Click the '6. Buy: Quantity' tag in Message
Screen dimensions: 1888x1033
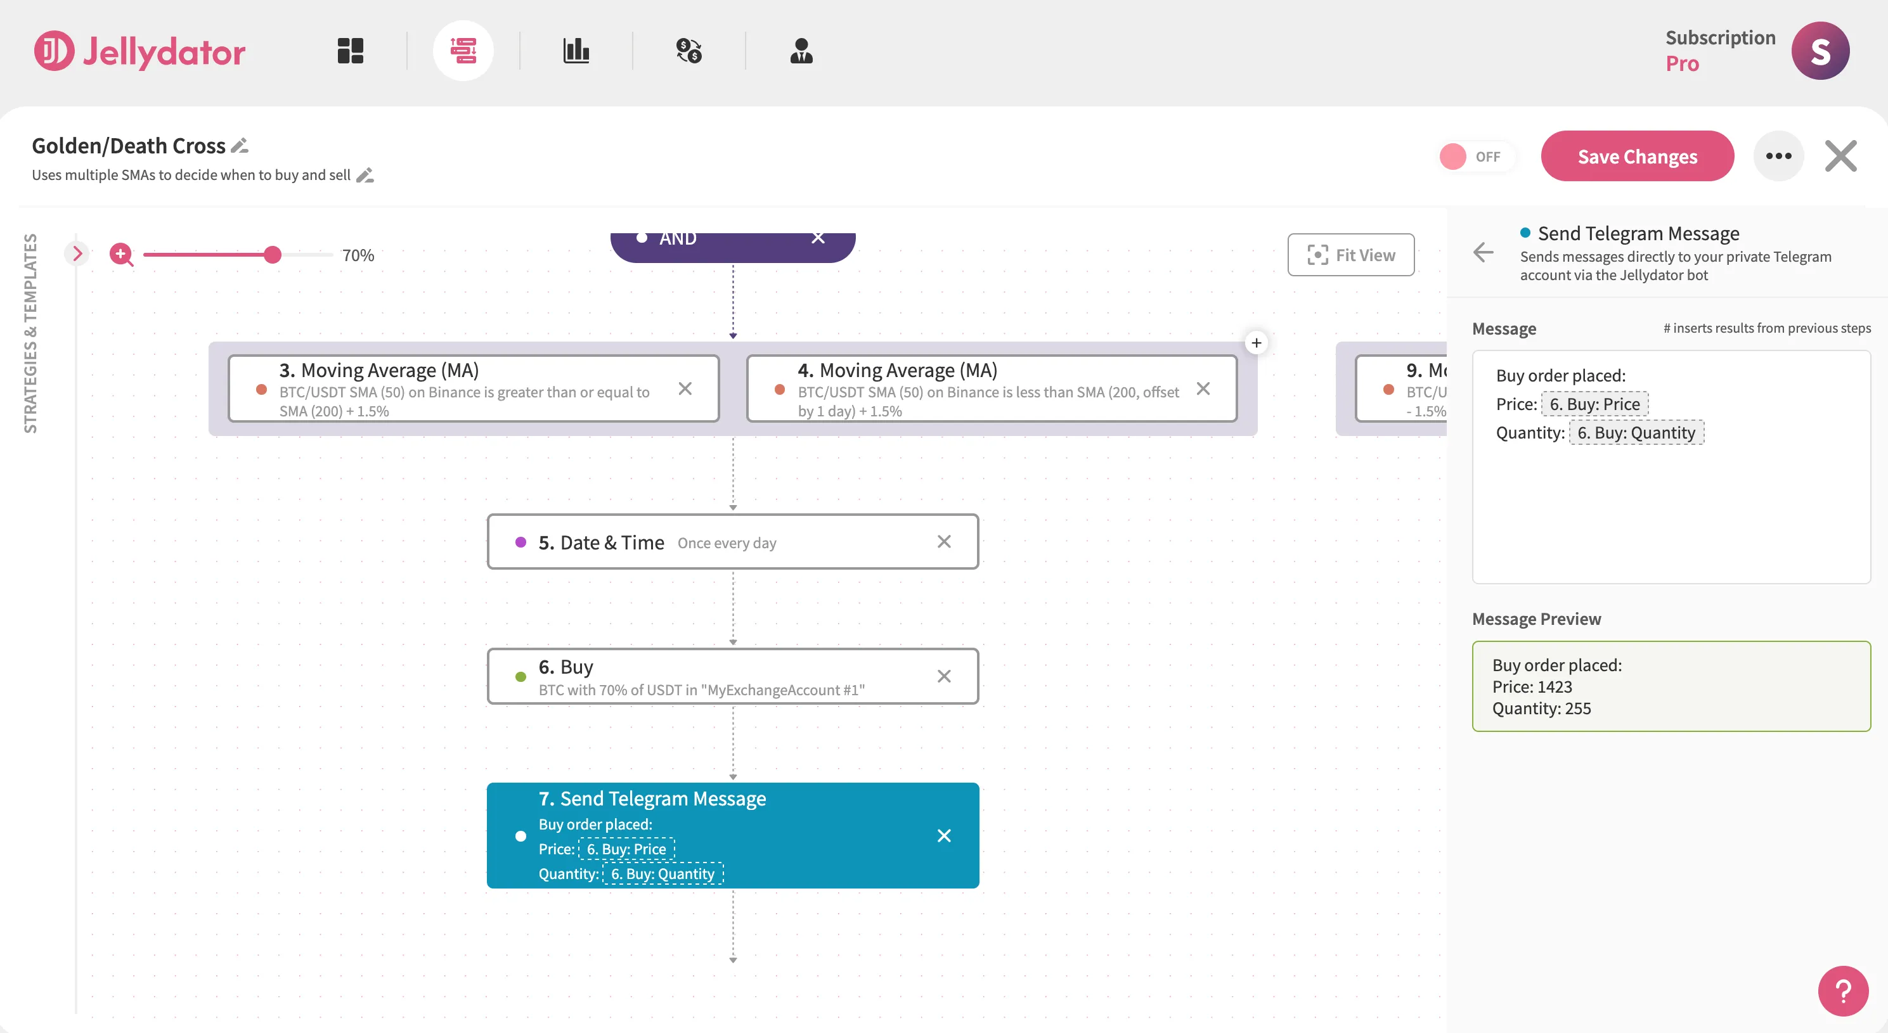(x=1636, y=433)
